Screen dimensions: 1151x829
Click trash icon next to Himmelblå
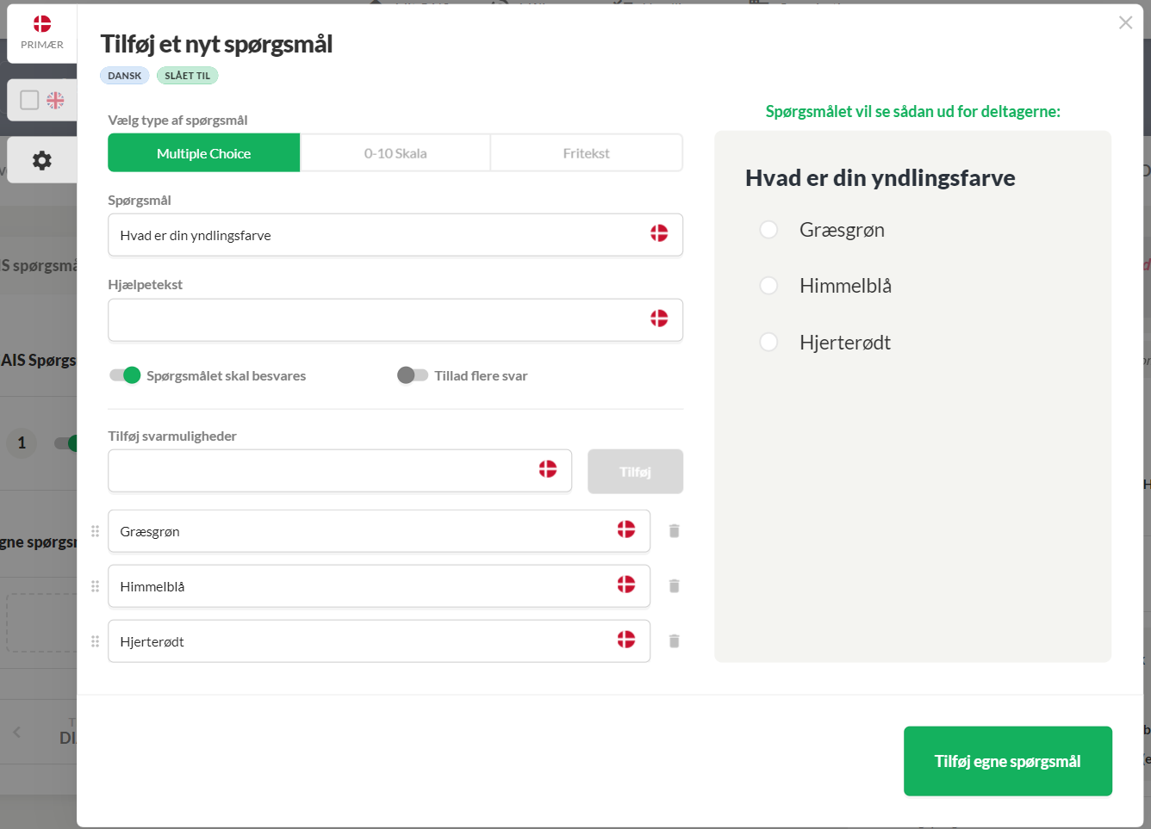tap(675, 586)
